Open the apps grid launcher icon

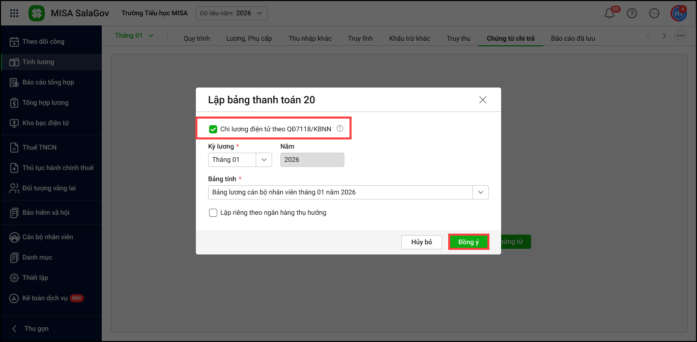point(14,13)
